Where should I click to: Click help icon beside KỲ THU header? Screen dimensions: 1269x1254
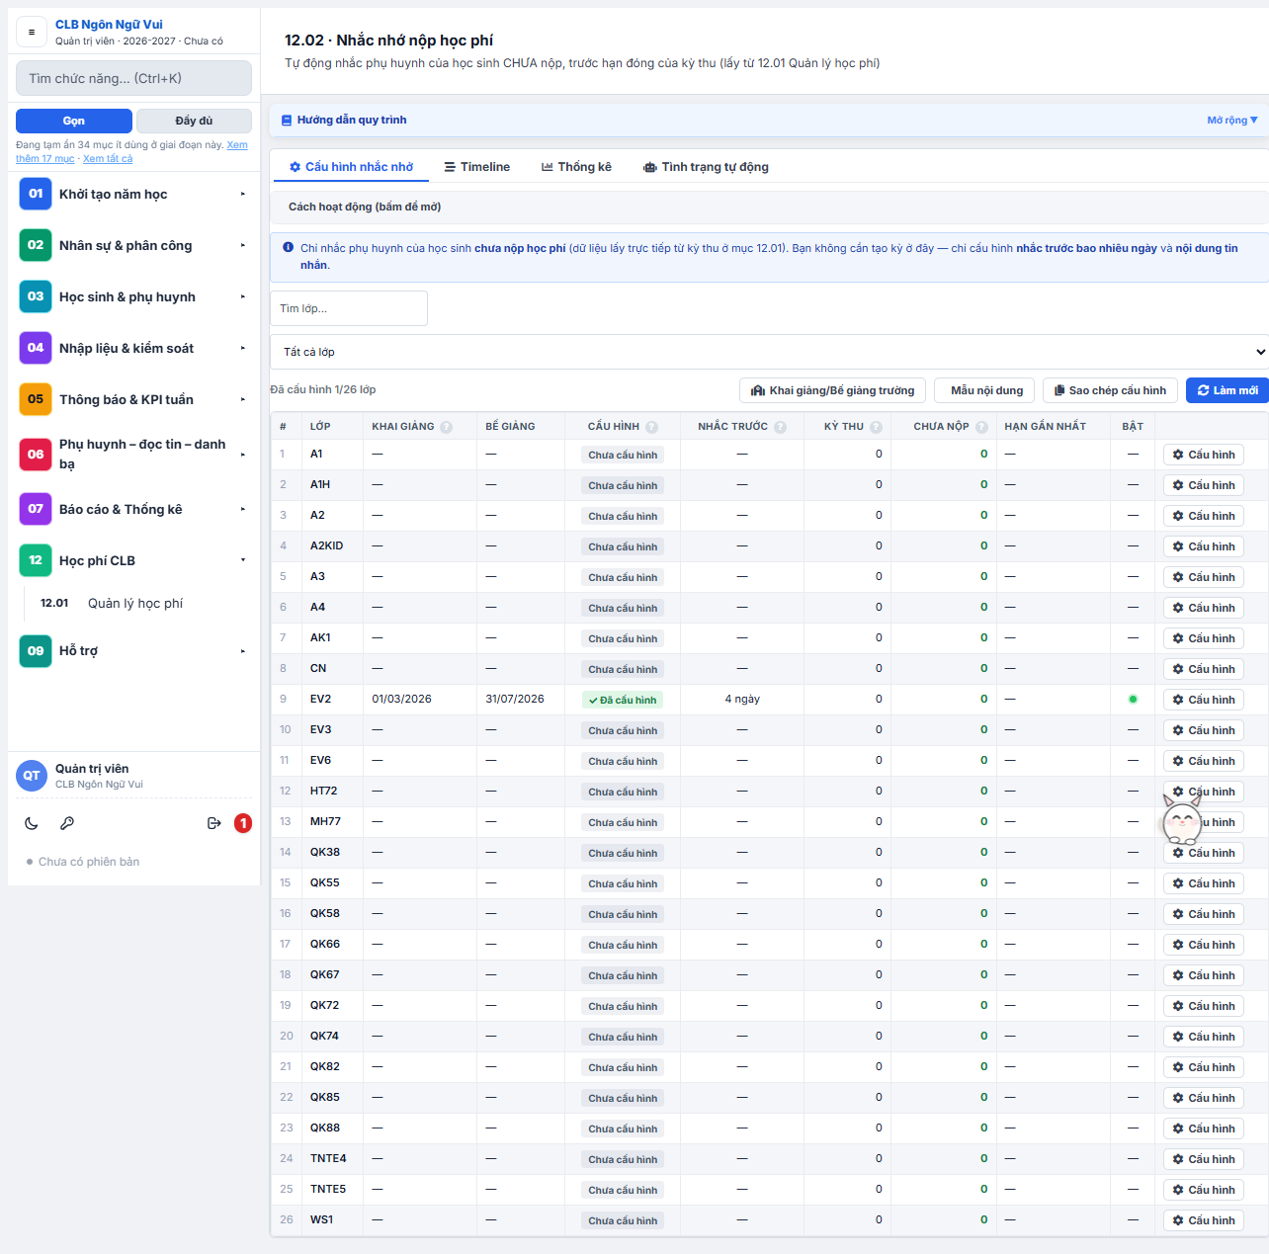[x=876, y=427]
